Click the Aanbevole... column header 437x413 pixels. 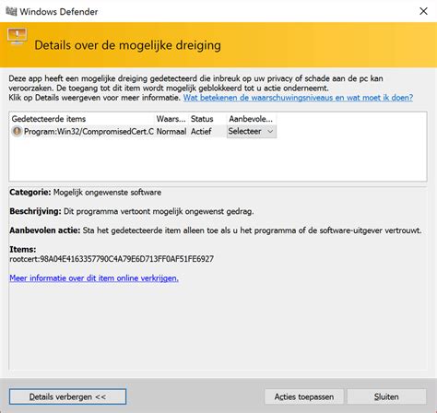pyautogui.click(x=252, y=119)
